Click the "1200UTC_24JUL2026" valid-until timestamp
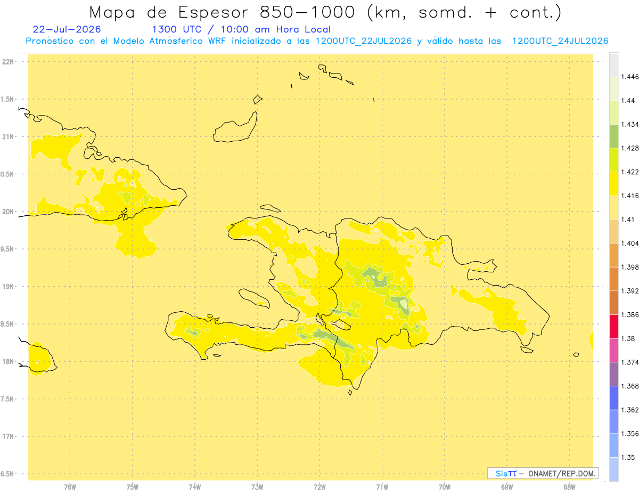Viewport: 639px width, 494px height. point(560,41)
